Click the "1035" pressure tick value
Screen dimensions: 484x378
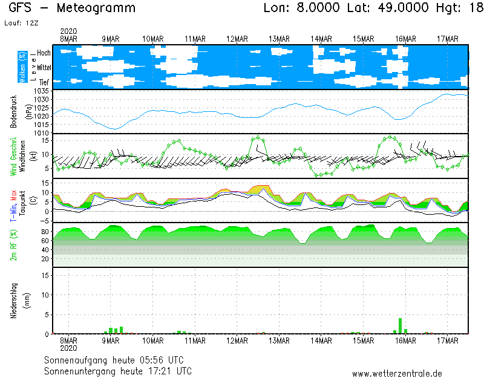(x=41, y=91)
